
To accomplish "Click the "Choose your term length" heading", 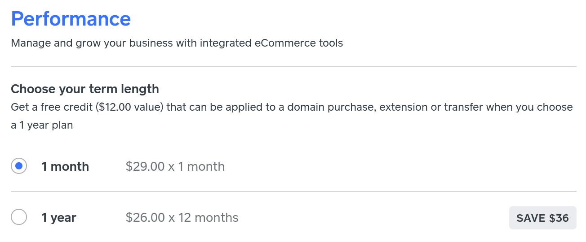I will [85, 89].
